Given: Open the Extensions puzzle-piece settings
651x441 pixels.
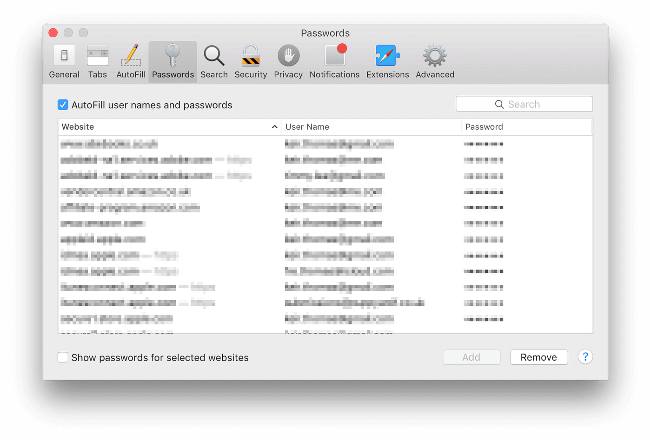Looking at the screenshot, I should click(387, 61).
